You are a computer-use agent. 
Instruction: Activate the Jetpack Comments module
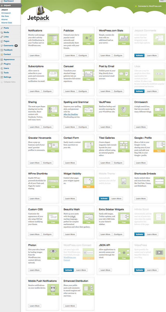[139, 55]
